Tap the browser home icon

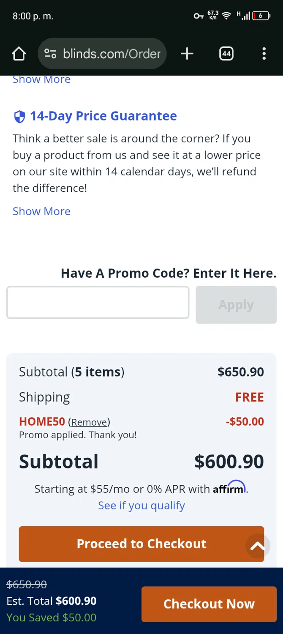(19, 54)
